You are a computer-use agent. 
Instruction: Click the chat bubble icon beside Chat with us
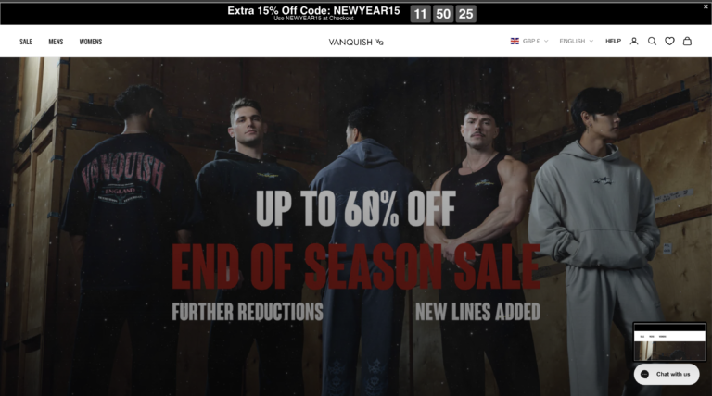[644, 374]
